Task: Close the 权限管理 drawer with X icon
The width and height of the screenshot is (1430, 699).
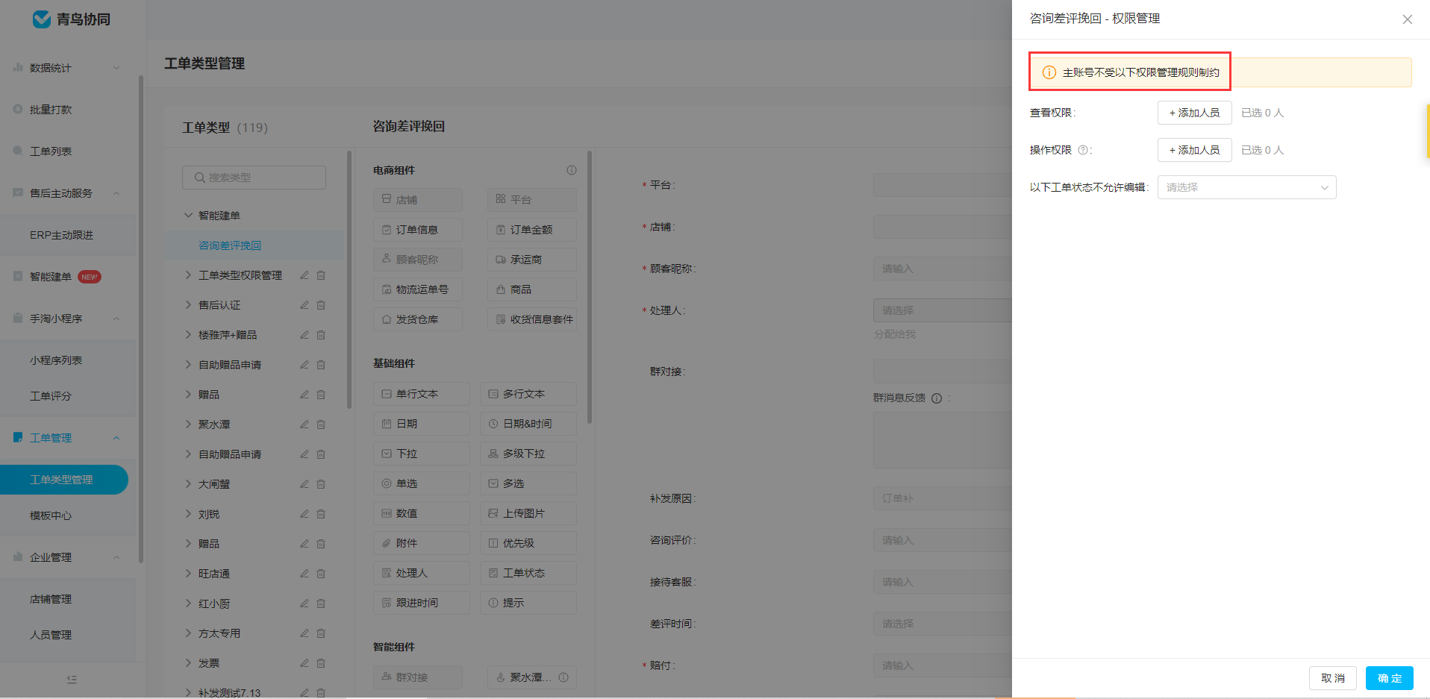Action: [1407, 19]
